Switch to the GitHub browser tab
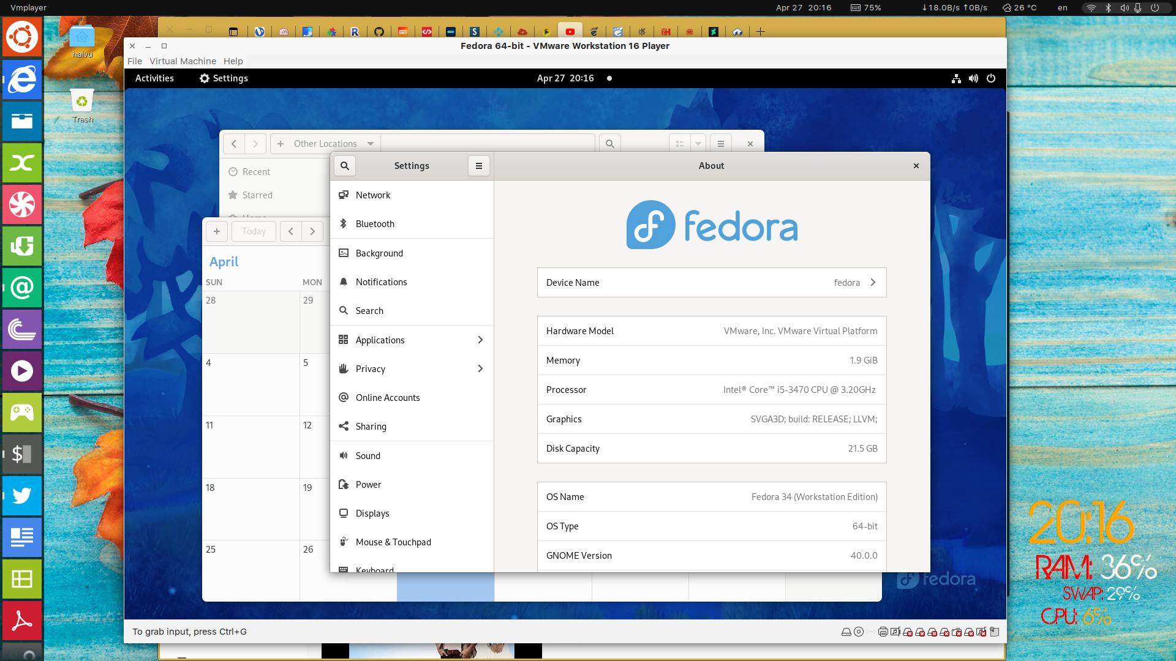This screenshot has width=1176, height=661. point(379,32)
